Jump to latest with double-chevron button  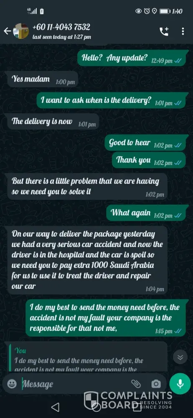pos(180,357)
